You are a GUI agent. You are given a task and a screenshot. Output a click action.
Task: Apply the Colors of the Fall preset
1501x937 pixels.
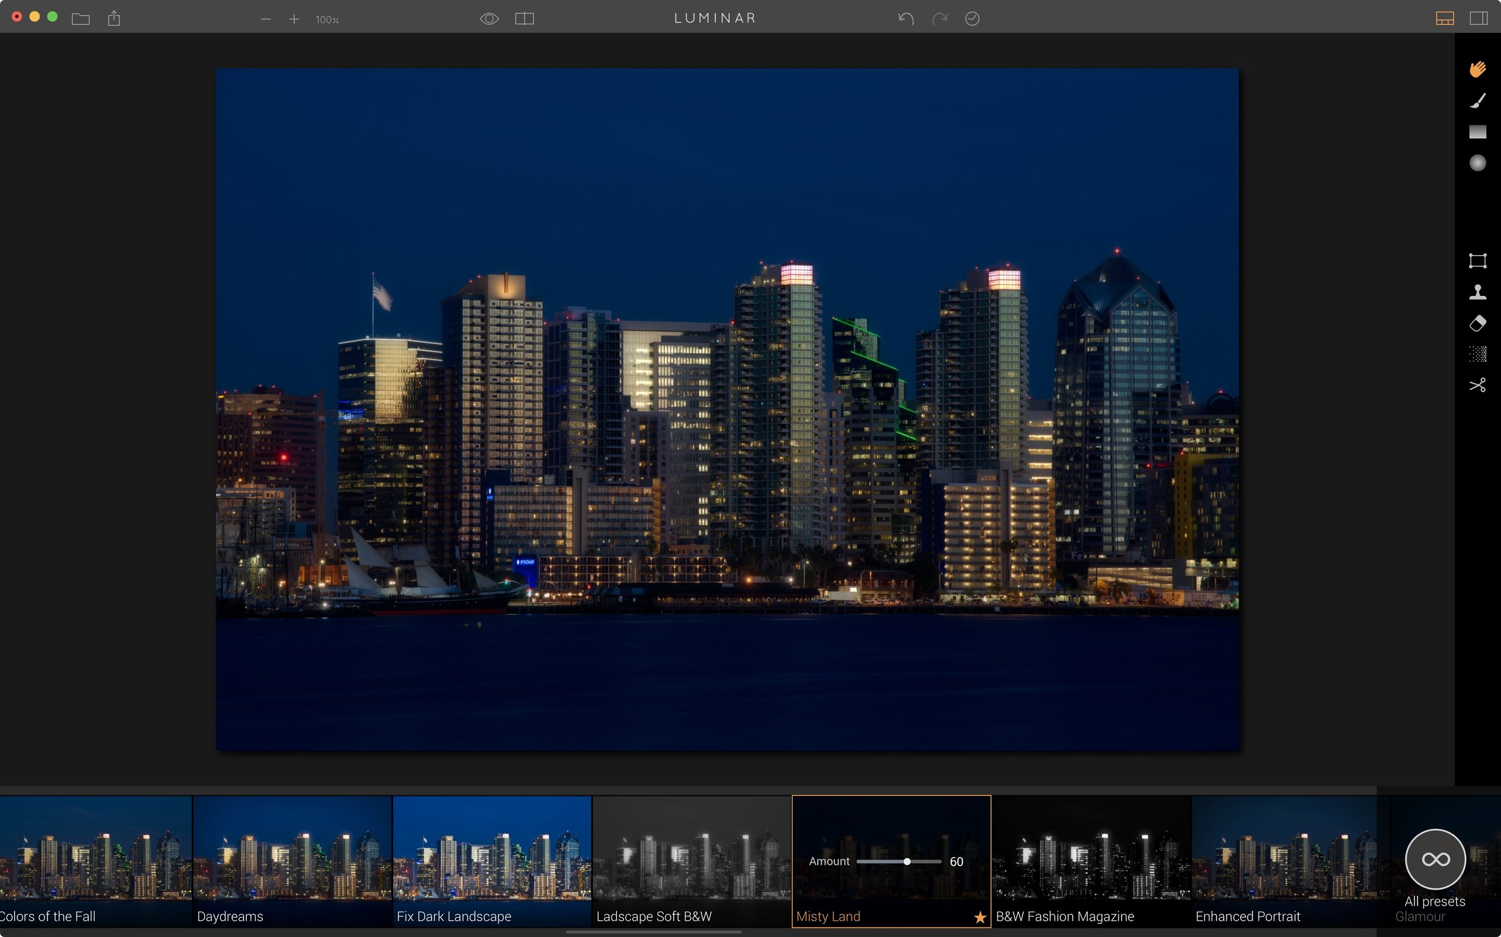tap(95, 861)
